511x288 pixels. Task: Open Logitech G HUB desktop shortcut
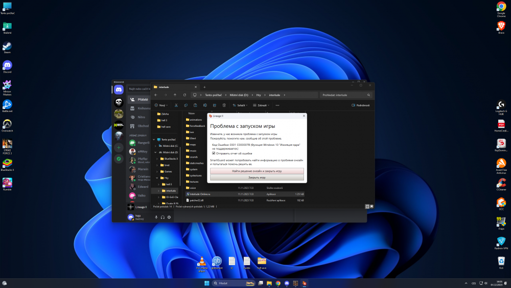(x=501, y=107)
